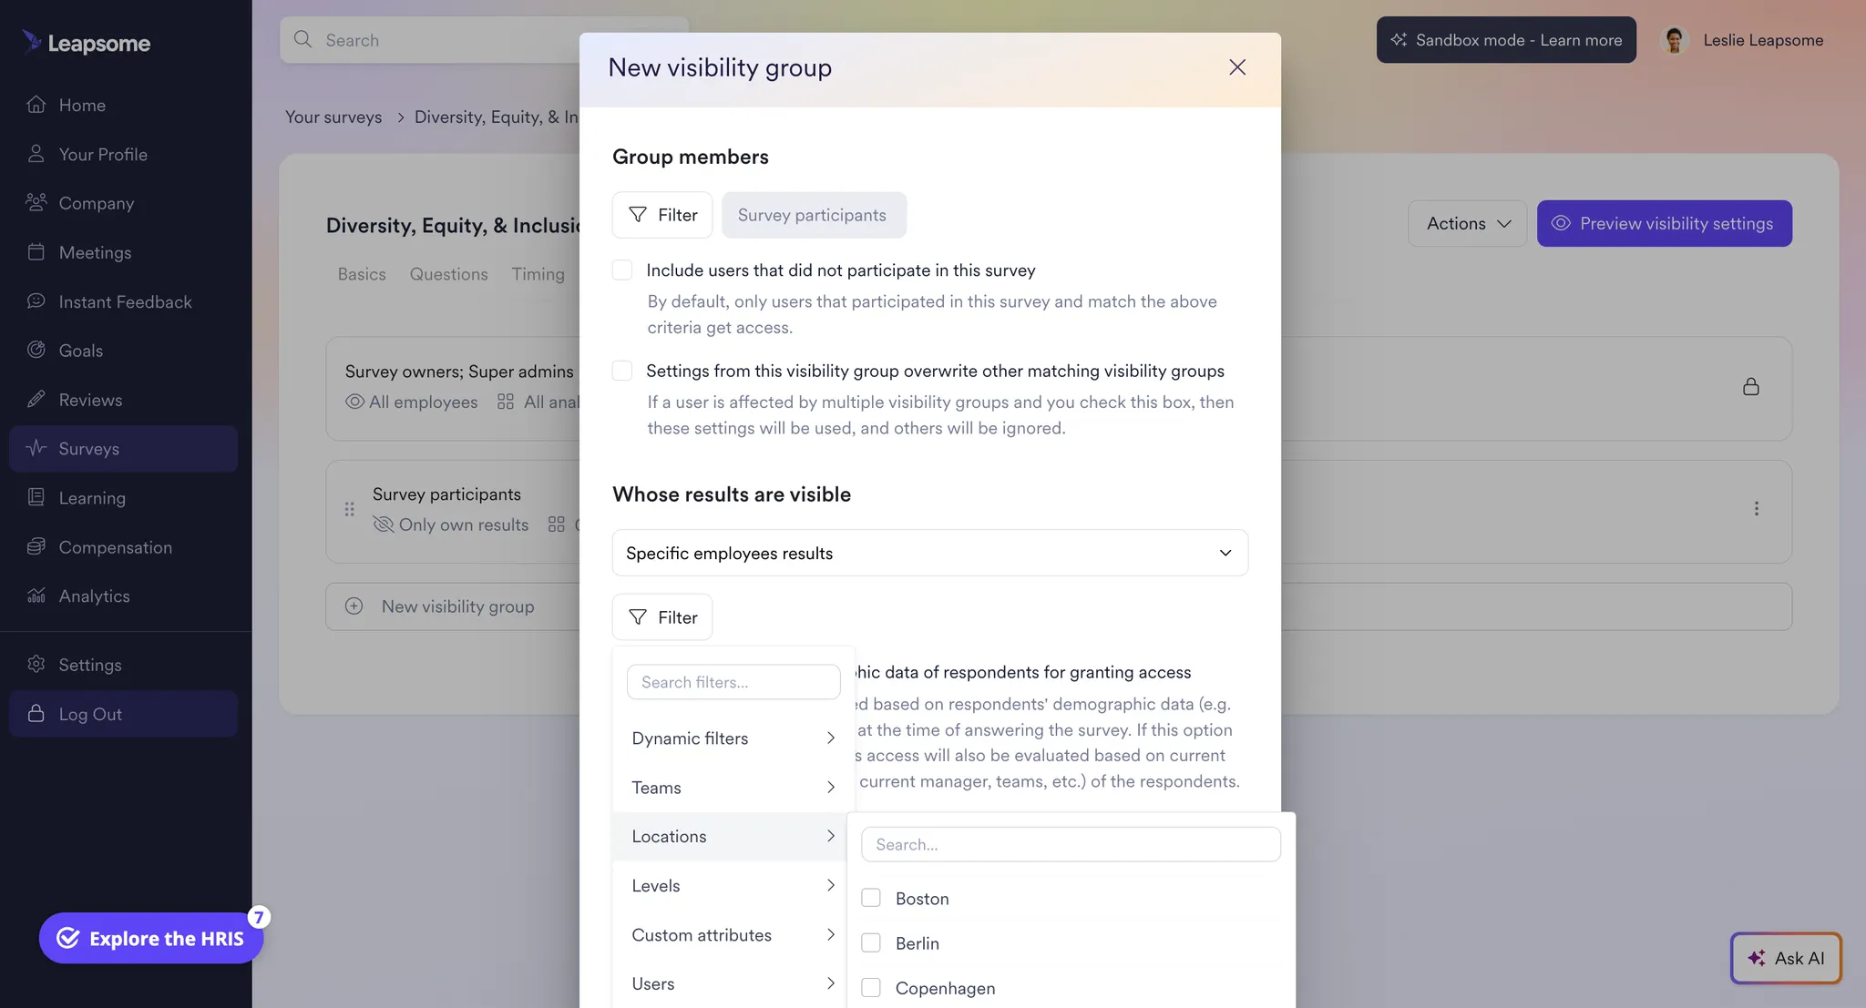1866x1008 pixels.
Task: Open the Specific employees results dropdown
Action: [928, 553]
